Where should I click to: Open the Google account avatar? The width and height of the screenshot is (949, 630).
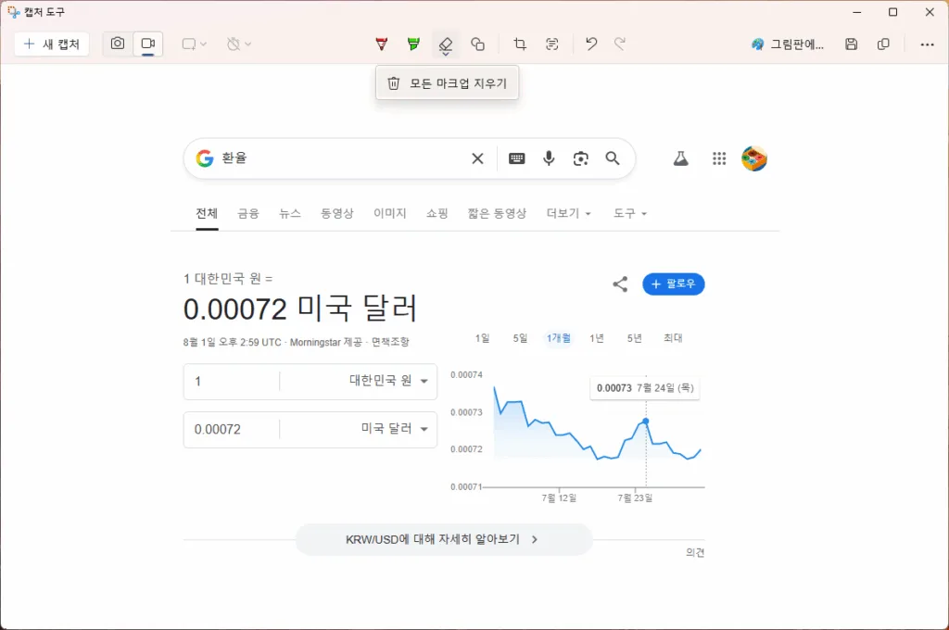(x=754, y=158)
